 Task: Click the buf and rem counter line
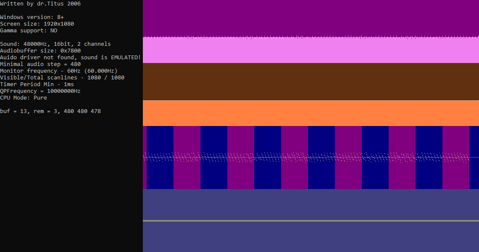point(50,111)
